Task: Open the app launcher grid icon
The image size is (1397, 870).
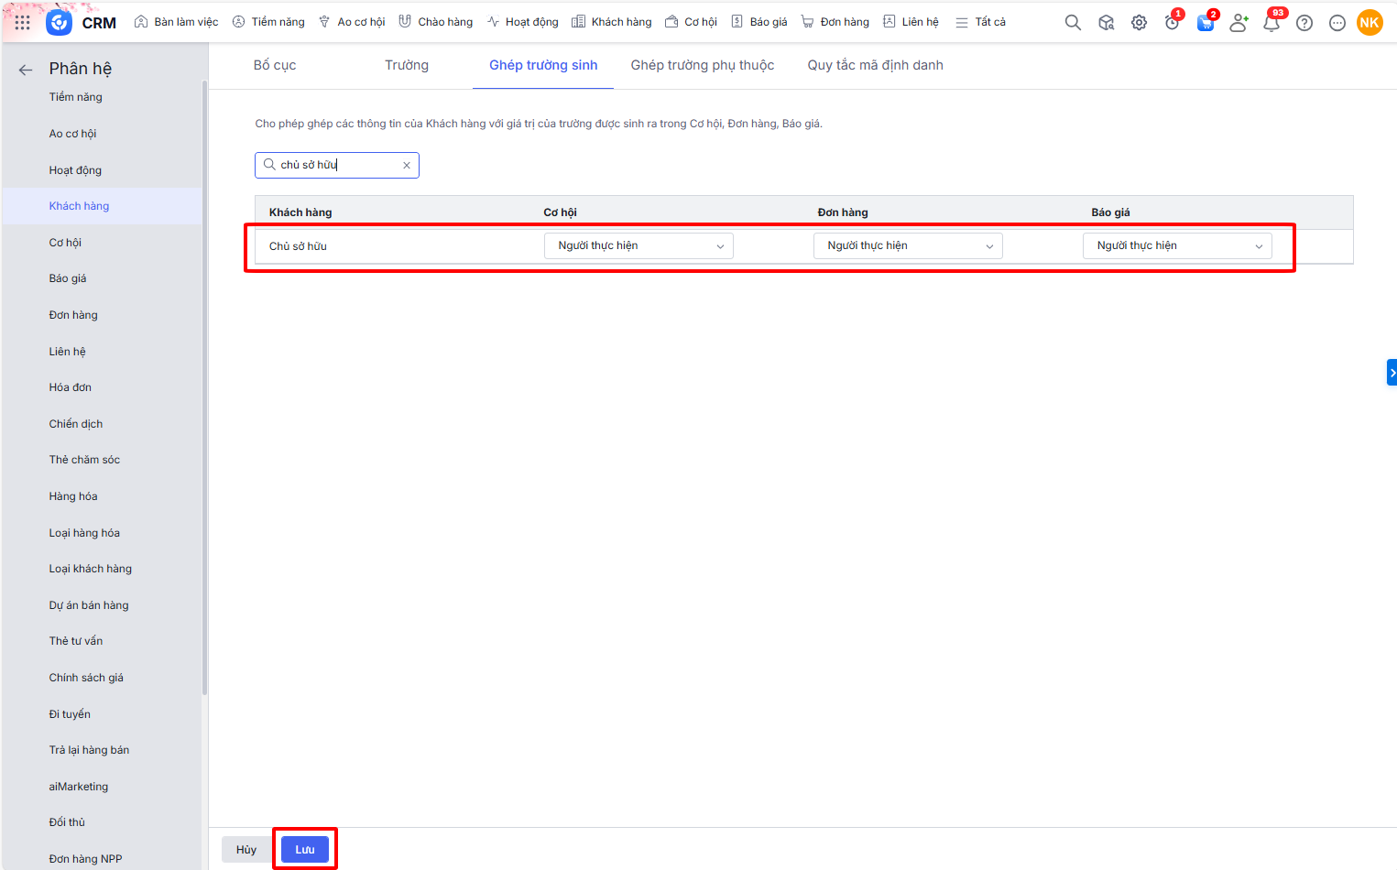Action: tap(22, 23)
